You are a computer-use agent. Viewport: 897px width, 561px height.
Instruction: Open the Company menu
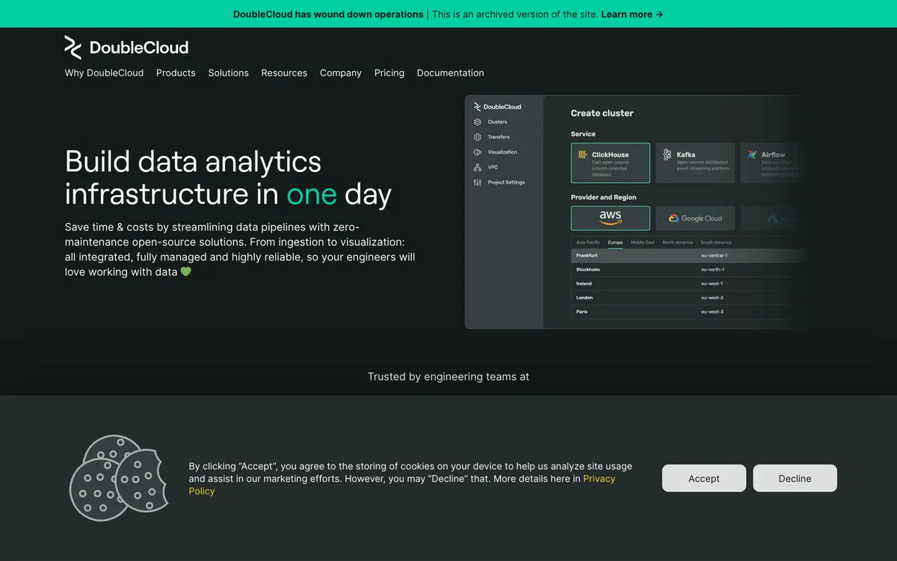pyautogui.click(x=341, y=73)
